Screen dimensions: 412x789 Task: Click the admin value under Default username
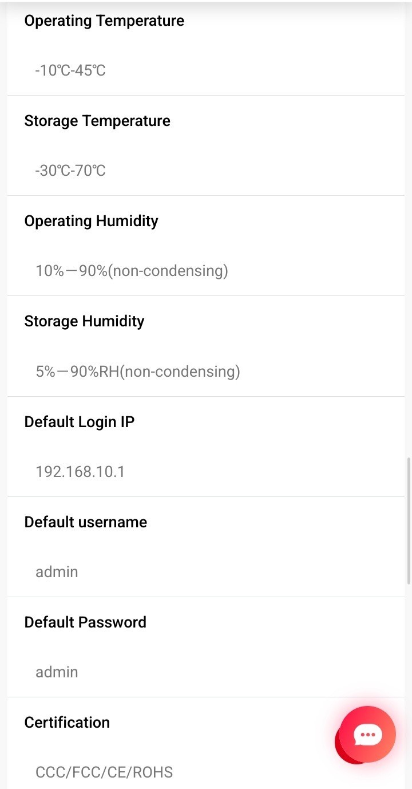click(x=57, y=572)
